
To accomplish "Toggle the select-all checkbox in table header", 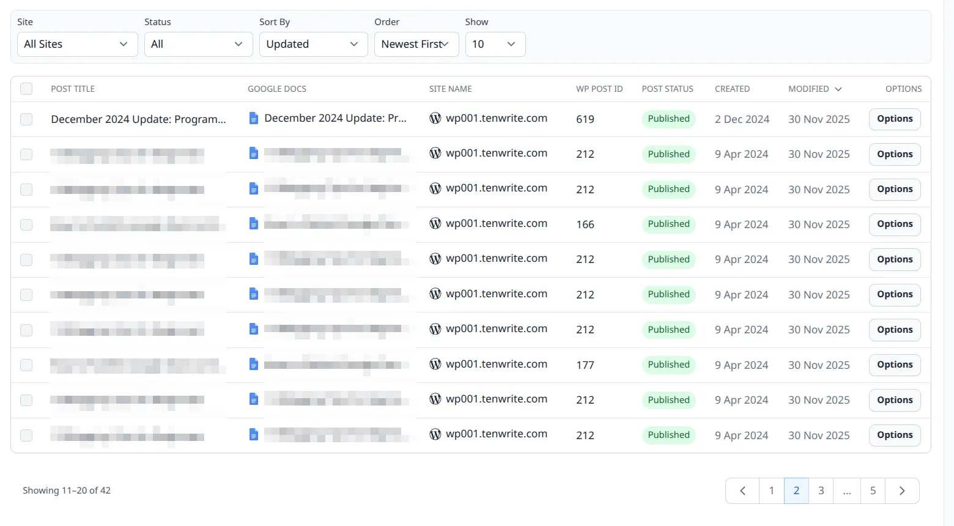I will click(x=26, y=89).
